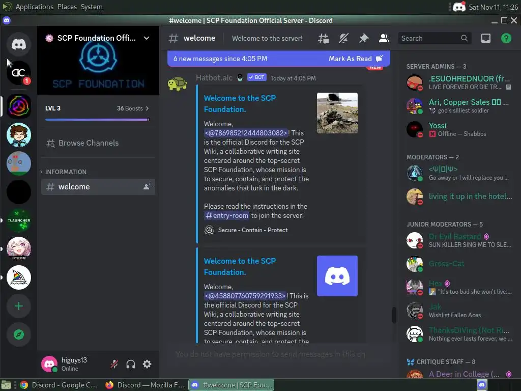This screenshot has height=391, width=521.
Task: Open Dr Evil Bastard member profile
Action: (x=459, y=240)
